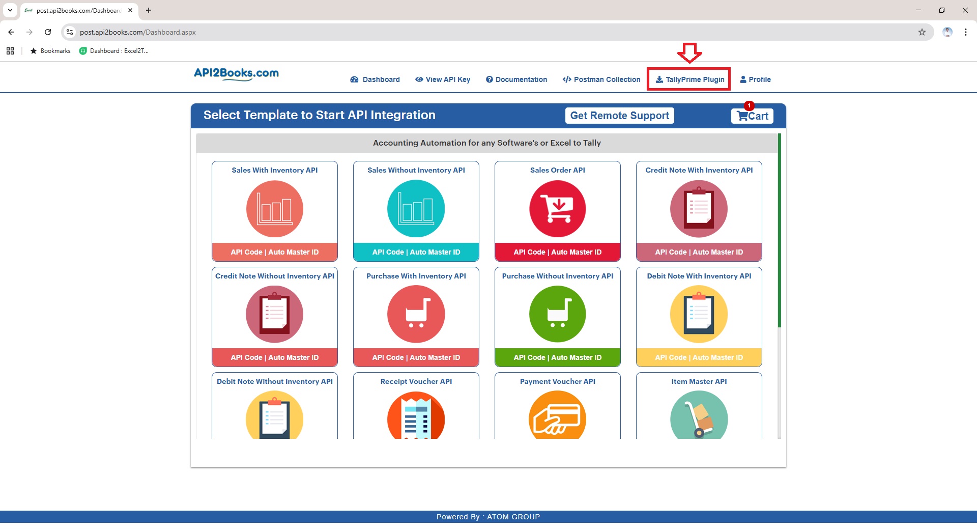Click the Sales With Inventory API bar chart icon
Image resolution: width=977 pixels, height=530 pixels.
(x=275, y=209)
